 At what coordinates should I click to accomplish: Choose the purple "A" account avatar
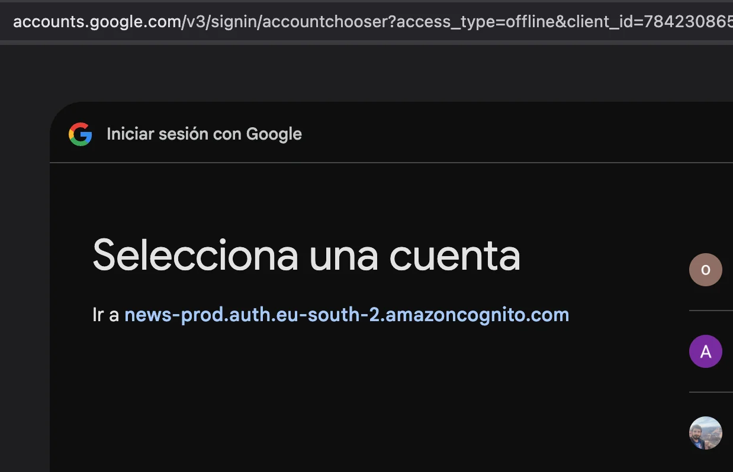706,351
